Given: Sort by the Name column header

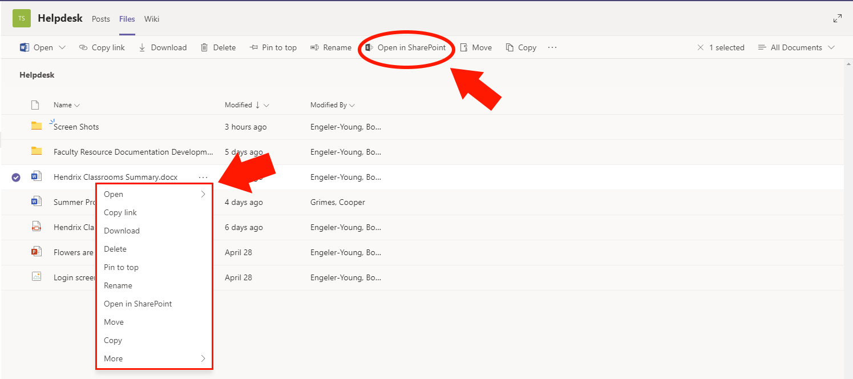Looking at the screenshot, I should [x=67, y=105].
